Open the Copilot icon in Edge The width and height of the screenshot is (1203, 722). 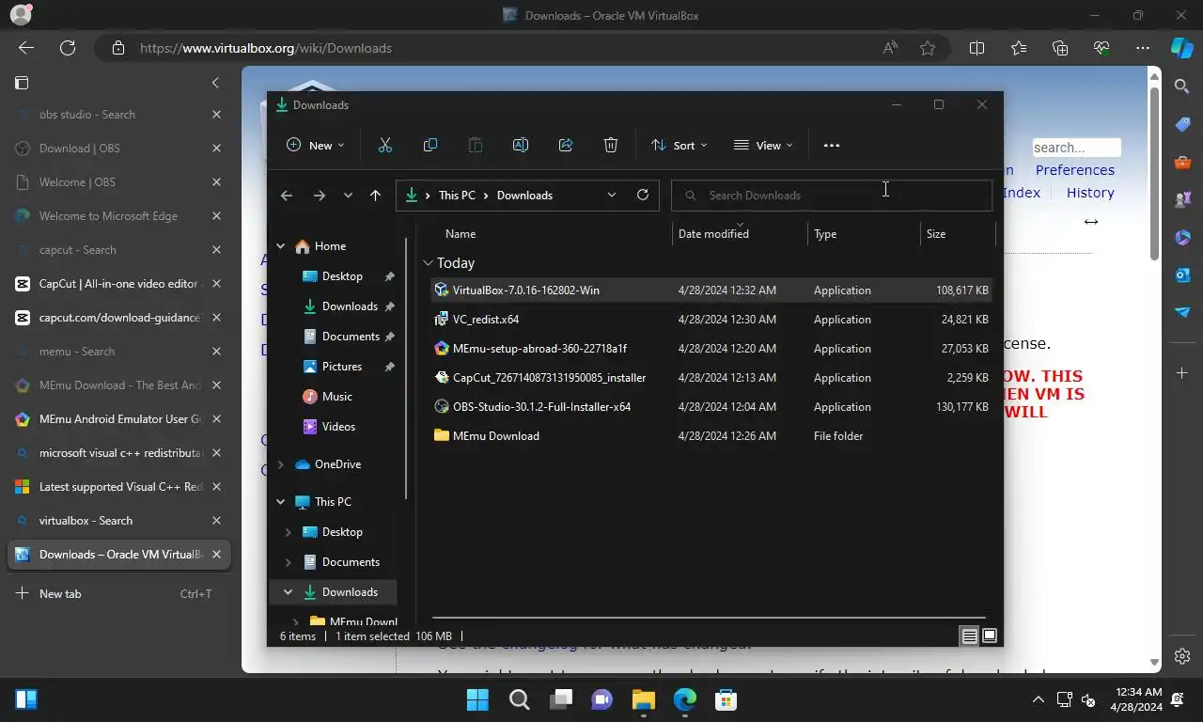coord(1181,48)
